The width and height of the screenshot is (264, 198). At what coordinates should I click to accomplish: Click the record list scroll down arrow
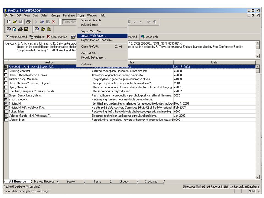point(258,177)
